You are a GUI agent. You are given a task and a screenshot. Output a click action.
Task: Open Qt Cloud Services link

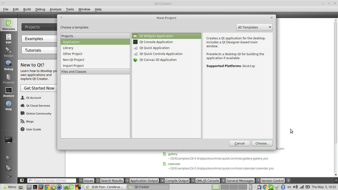pos(38,106)
